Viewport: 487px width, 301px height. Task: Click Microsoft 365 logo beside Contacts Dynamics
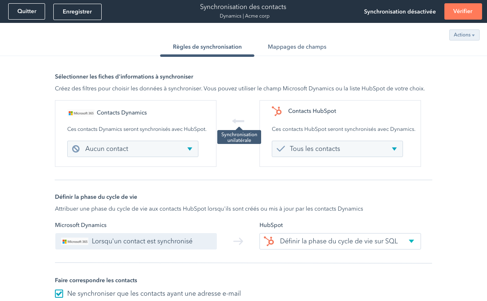(81, 113)
